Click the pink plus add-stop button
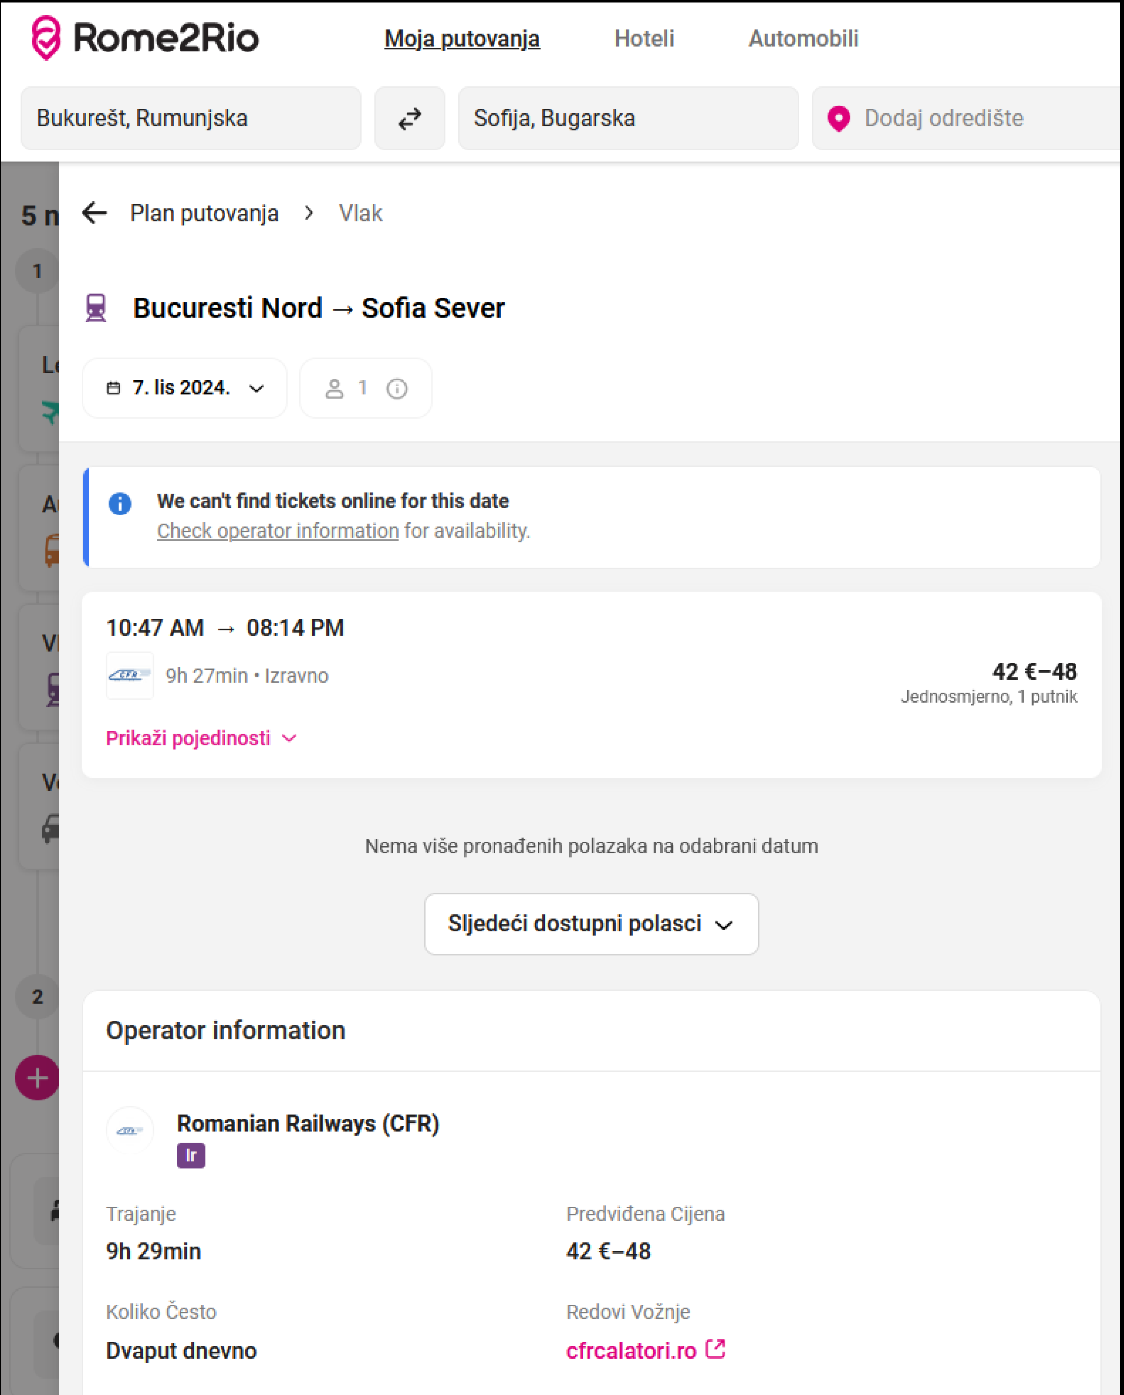 (38, 1077)
